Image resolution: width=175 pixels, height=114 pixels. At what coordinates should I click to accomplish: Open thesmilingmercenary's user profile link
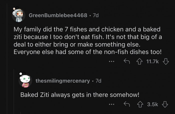point(62,81)
